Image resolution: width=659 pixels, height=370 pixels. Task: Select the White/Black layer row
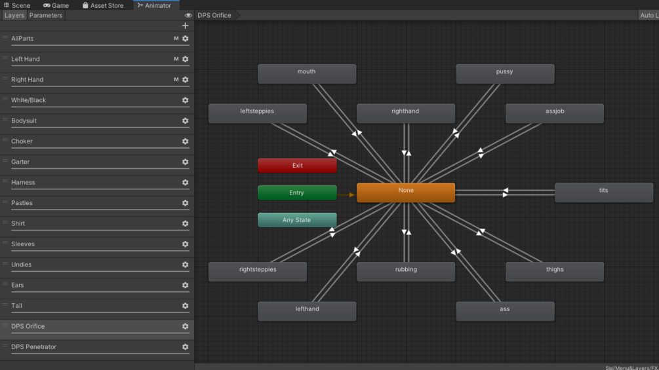pyautogui.click(x=97, y=103)
